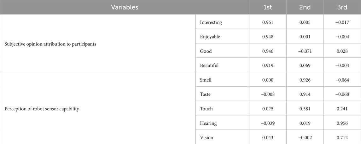
Task: Click the Taste row label
Action: click(x=205, y=94)
